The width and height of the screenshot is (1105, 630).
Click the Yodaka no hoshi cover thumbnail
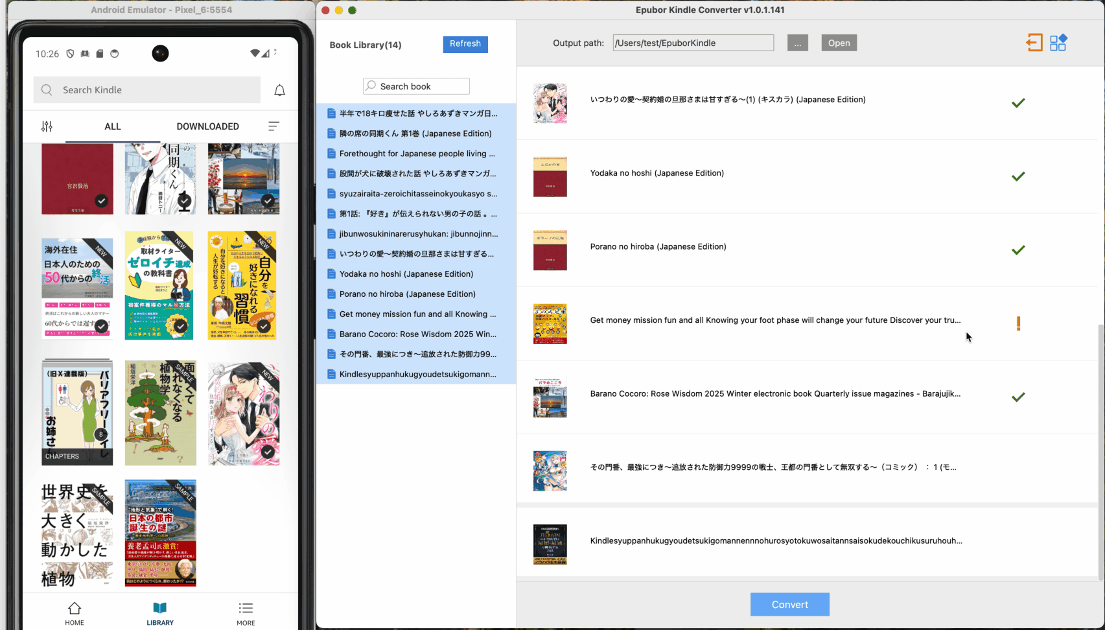tap(550, 176)
